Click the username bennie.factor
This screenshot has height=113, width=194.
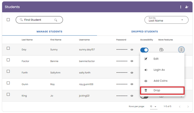tap(87, 61)
